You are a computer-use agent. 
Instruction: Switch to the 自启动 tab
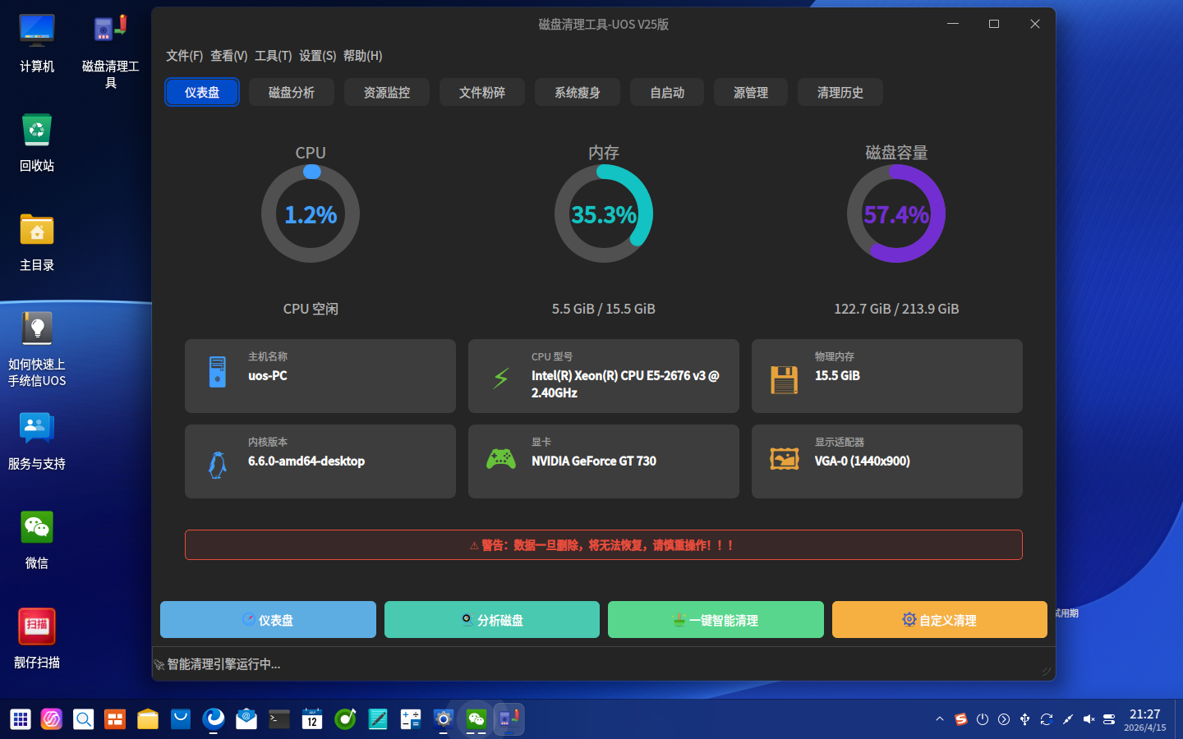(x=667, y=92)
